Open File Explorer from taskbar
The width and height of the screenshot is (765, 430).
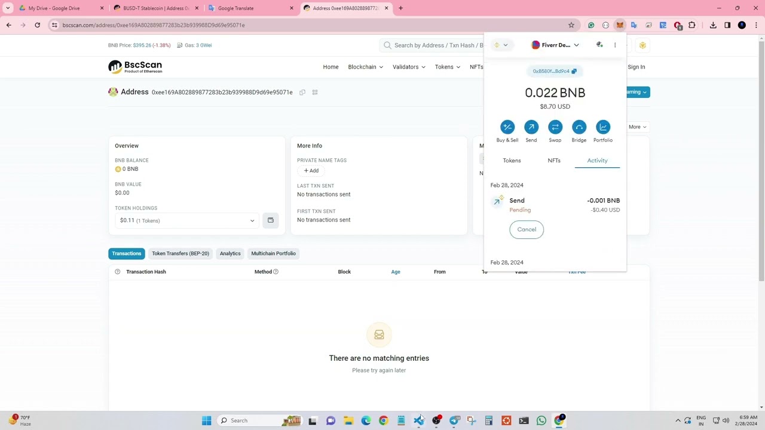pyautogui.click(x=348, y=420)
